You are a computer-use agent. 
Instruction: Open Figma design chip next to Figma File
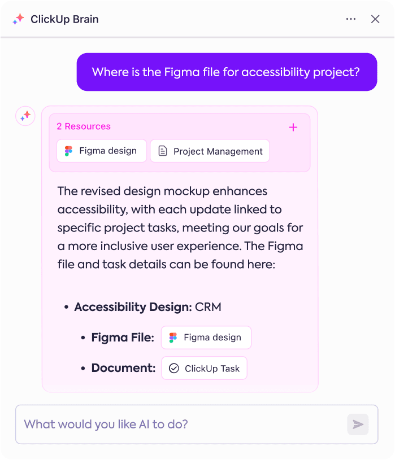(206, 338)
